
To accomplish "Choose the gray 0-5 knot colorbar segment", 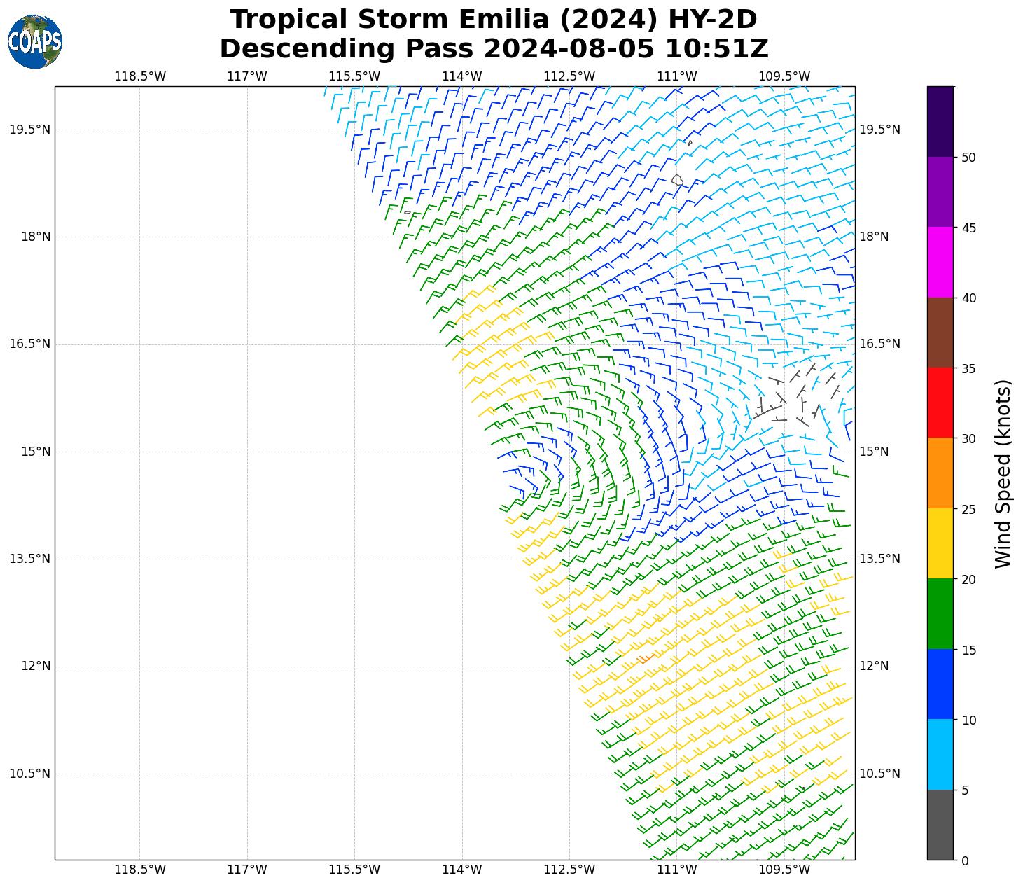I will (940, 825).
